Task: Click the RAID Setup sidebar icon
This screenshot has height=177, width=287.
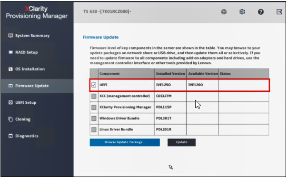Action: (10, 52)
